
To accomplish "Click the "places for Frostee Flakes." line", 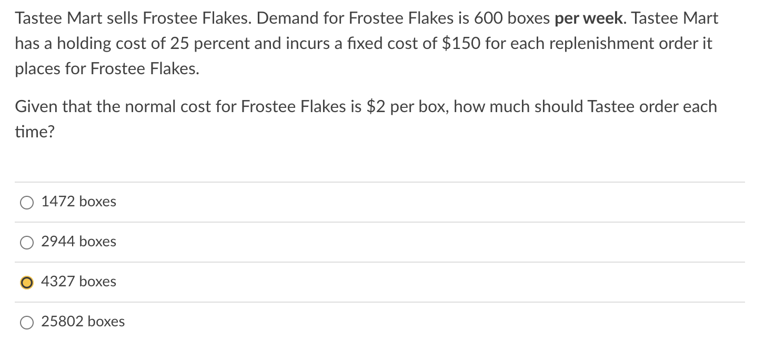I will 107,69.
